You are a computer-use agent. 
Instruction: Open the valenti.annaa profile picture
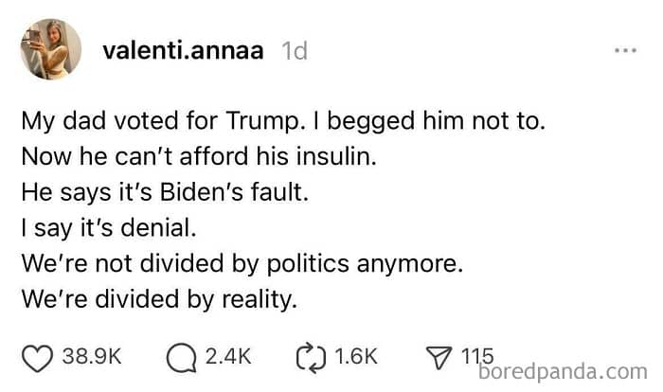47,50
